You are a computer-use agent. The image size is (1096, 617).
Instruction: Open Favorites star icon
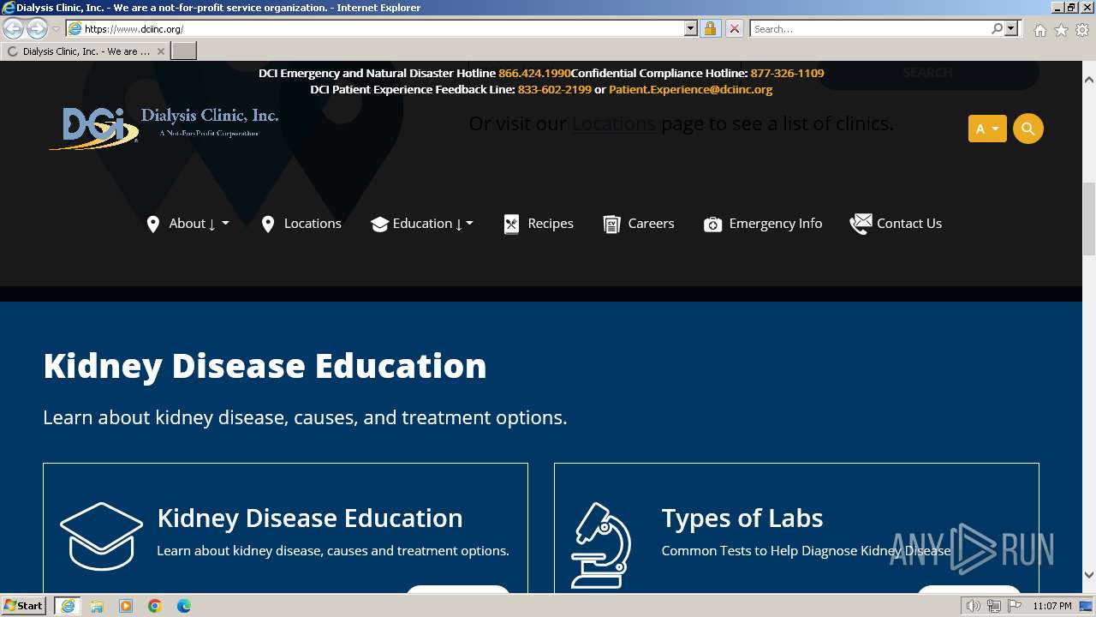pyautogui.click(x=1061, y=30)
